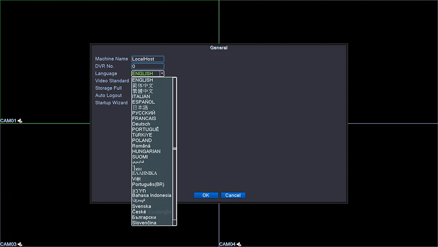The height and width of the screenshot is (247, 438).
Task: Click the CAM03 audio speaker icon
Action: point(20,244)
